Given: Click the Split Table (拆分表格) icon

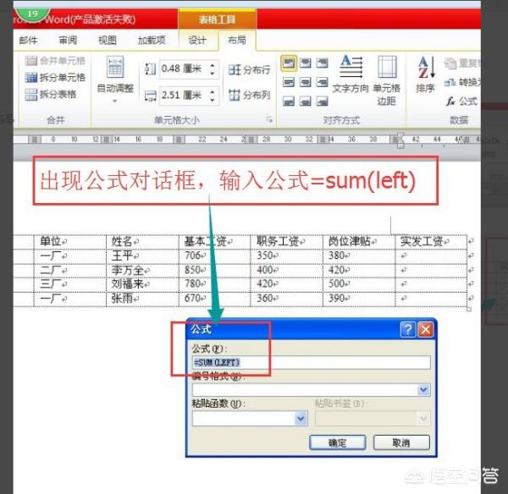Looking at the screenshot, I should pyautogui.click(x=31, y=95).
